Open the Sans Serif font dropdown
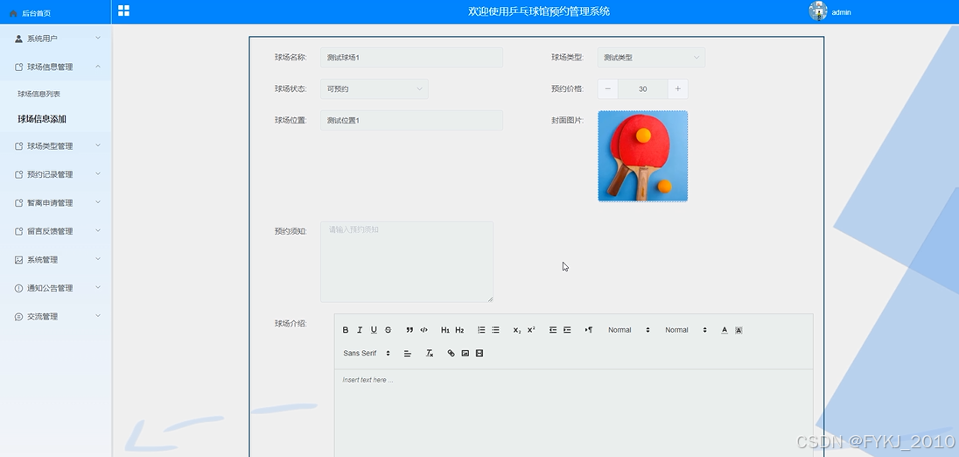Screen dimensions: 959x457 [367, 353]
